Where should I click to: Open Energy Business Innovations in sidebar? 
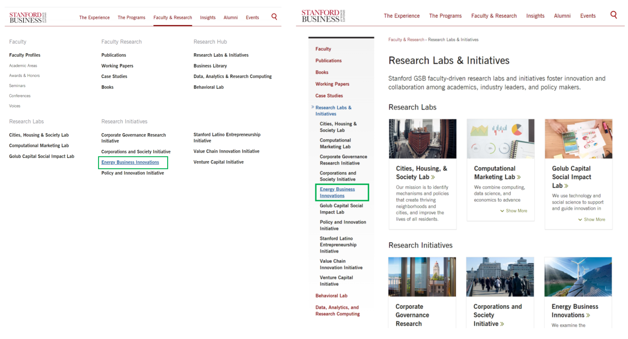pos(337,192)
